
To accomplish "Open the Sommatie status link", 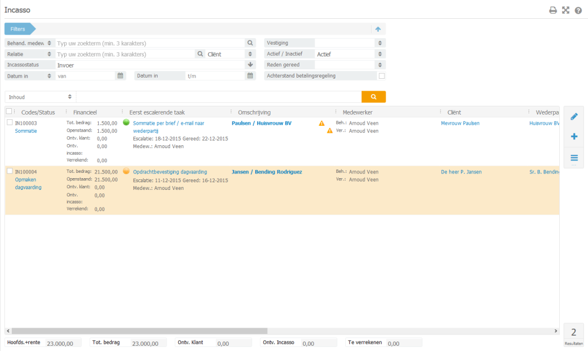I will (x=26, y=131).
